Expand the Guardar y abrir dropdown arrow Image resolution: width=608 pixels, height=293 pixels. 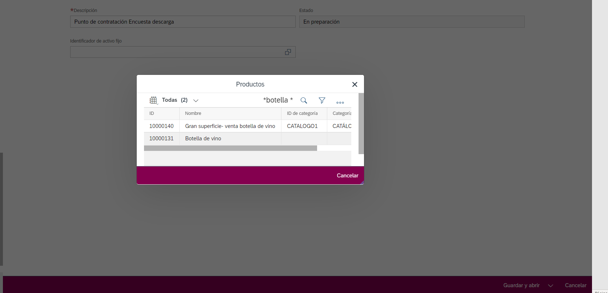[x=551, y=286]
